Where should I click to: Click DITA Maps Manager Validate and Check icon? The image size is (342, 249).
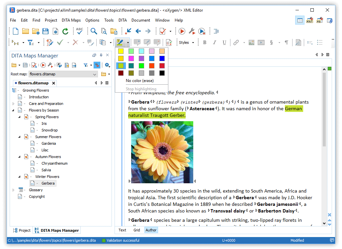click(34, 65)
